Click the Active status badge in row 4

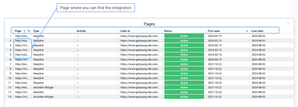coord(184,50)
